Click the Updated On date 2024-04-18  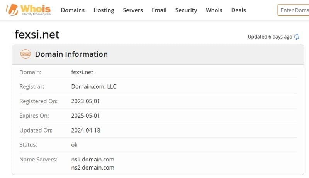(x=85, y=130)
